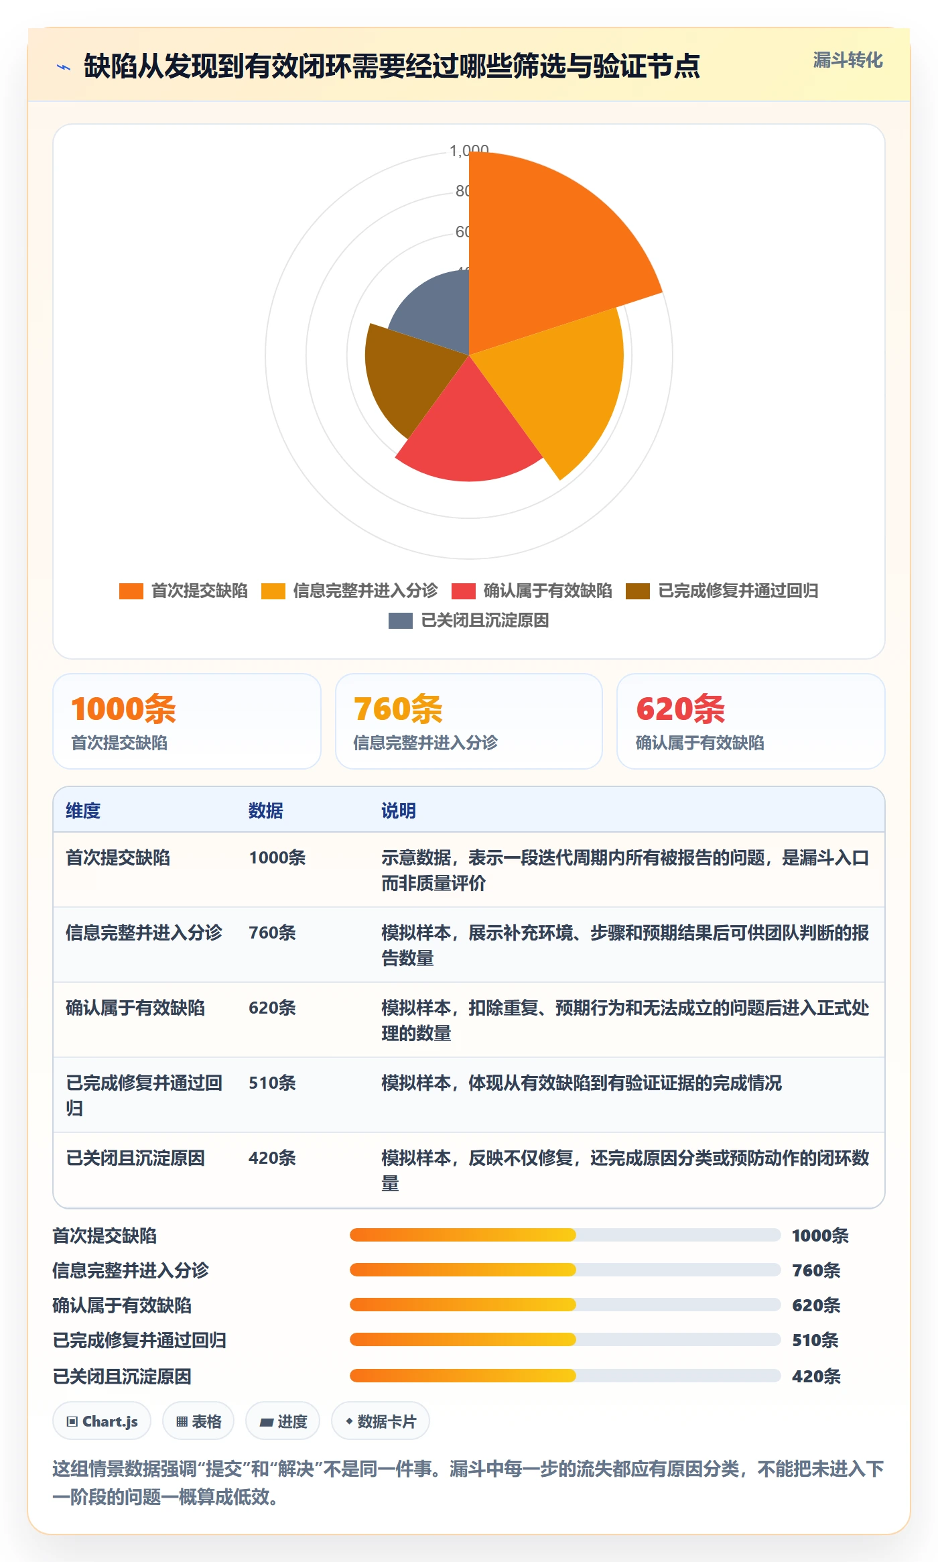Open the 760条 data card
The width and height of the screenshot is (938, 1562).
point(469,721)
